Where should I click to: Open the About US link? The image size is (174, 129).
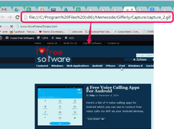(52, 43)
